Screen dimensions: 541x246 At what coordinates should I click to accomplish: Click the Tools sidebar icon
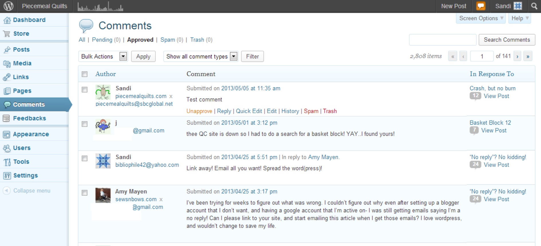[x=7, y=162]
